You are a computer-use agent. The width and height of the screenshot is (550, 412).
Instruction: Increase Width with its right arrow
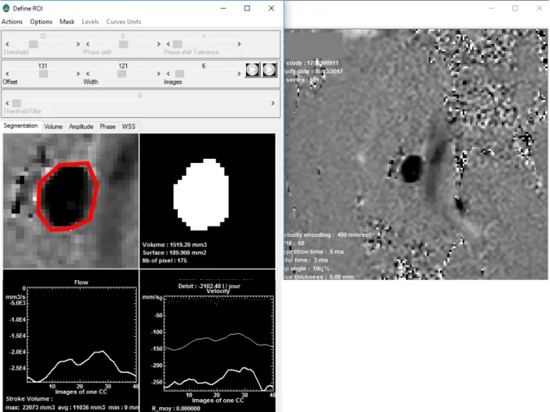click(x=158, y=73)
